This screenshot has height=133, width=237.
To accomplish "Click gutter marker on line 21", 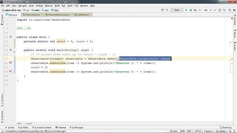I will pyautogui.click(x=10, y=63).
